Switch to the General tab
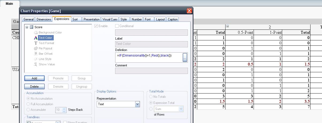The height and width of the screenshot is (123, 322). coord(28,19)
